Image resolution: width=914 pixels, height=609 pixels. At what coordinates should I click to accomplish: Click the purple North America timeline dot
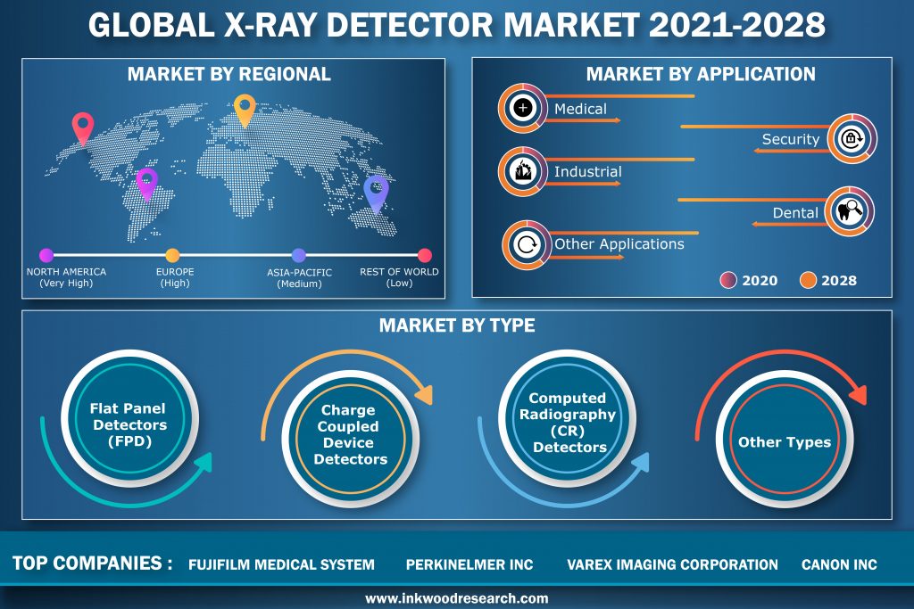coord(46,255)
